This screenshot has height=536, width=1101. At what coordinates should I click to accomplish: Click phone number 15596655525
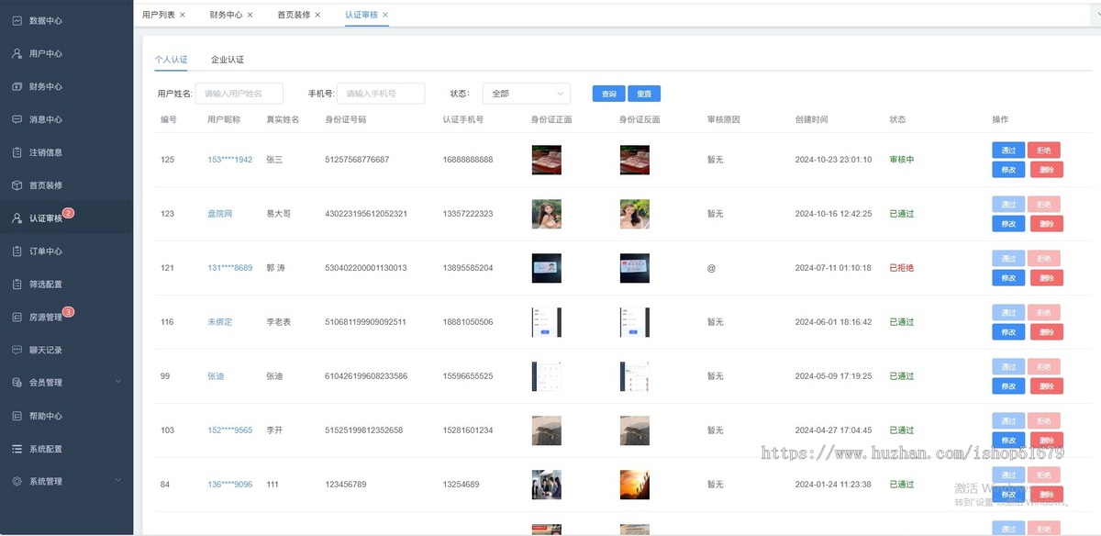point(468,376)
